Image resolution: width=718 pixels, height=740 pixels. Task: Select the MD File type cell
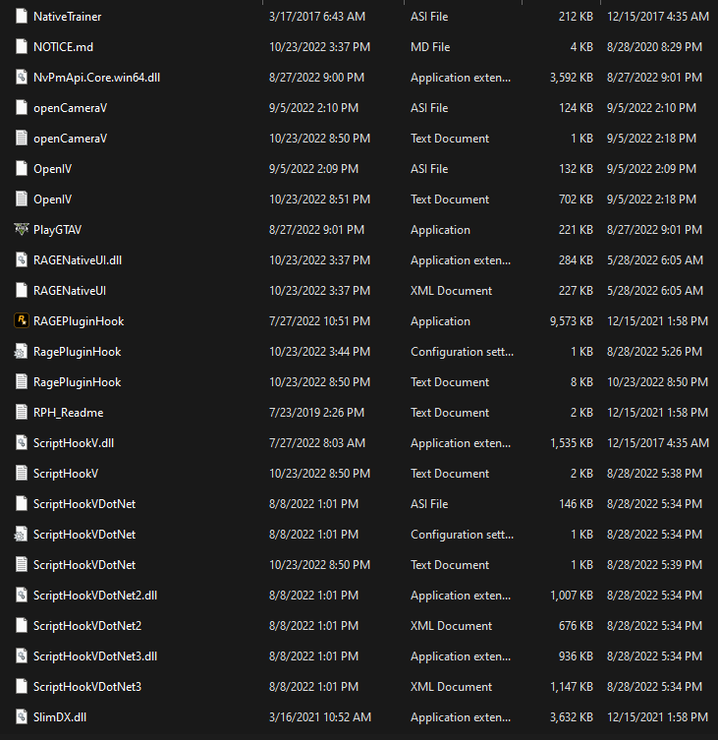point(430,47)
